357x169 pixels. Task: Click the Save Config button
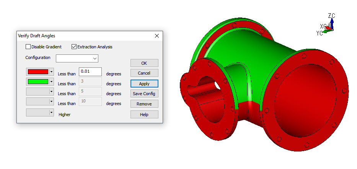[x=144, y=94]
